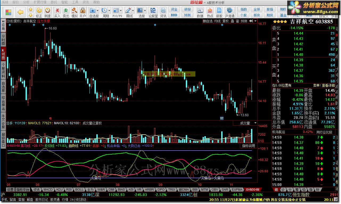Expand the 周期 period dropdown arrow

109,11
